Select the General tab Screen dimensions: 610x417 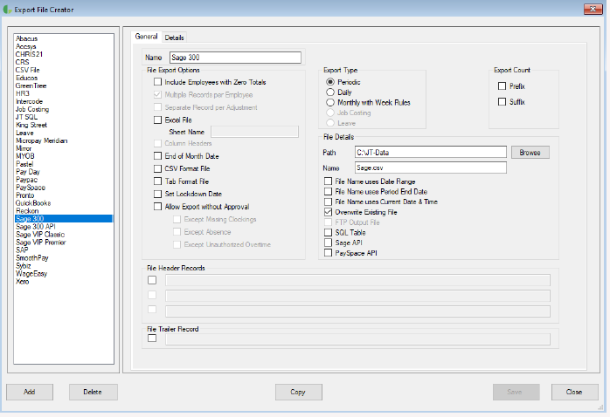click(146, 37)
